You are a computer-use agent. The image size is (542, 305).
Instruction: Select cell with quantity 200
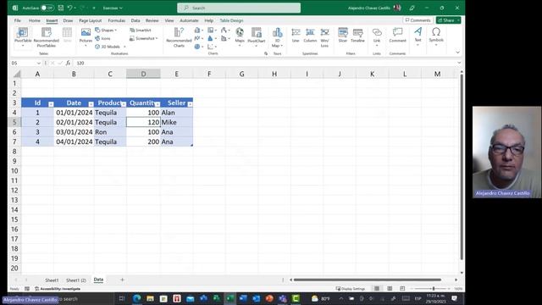click(143, 141)
